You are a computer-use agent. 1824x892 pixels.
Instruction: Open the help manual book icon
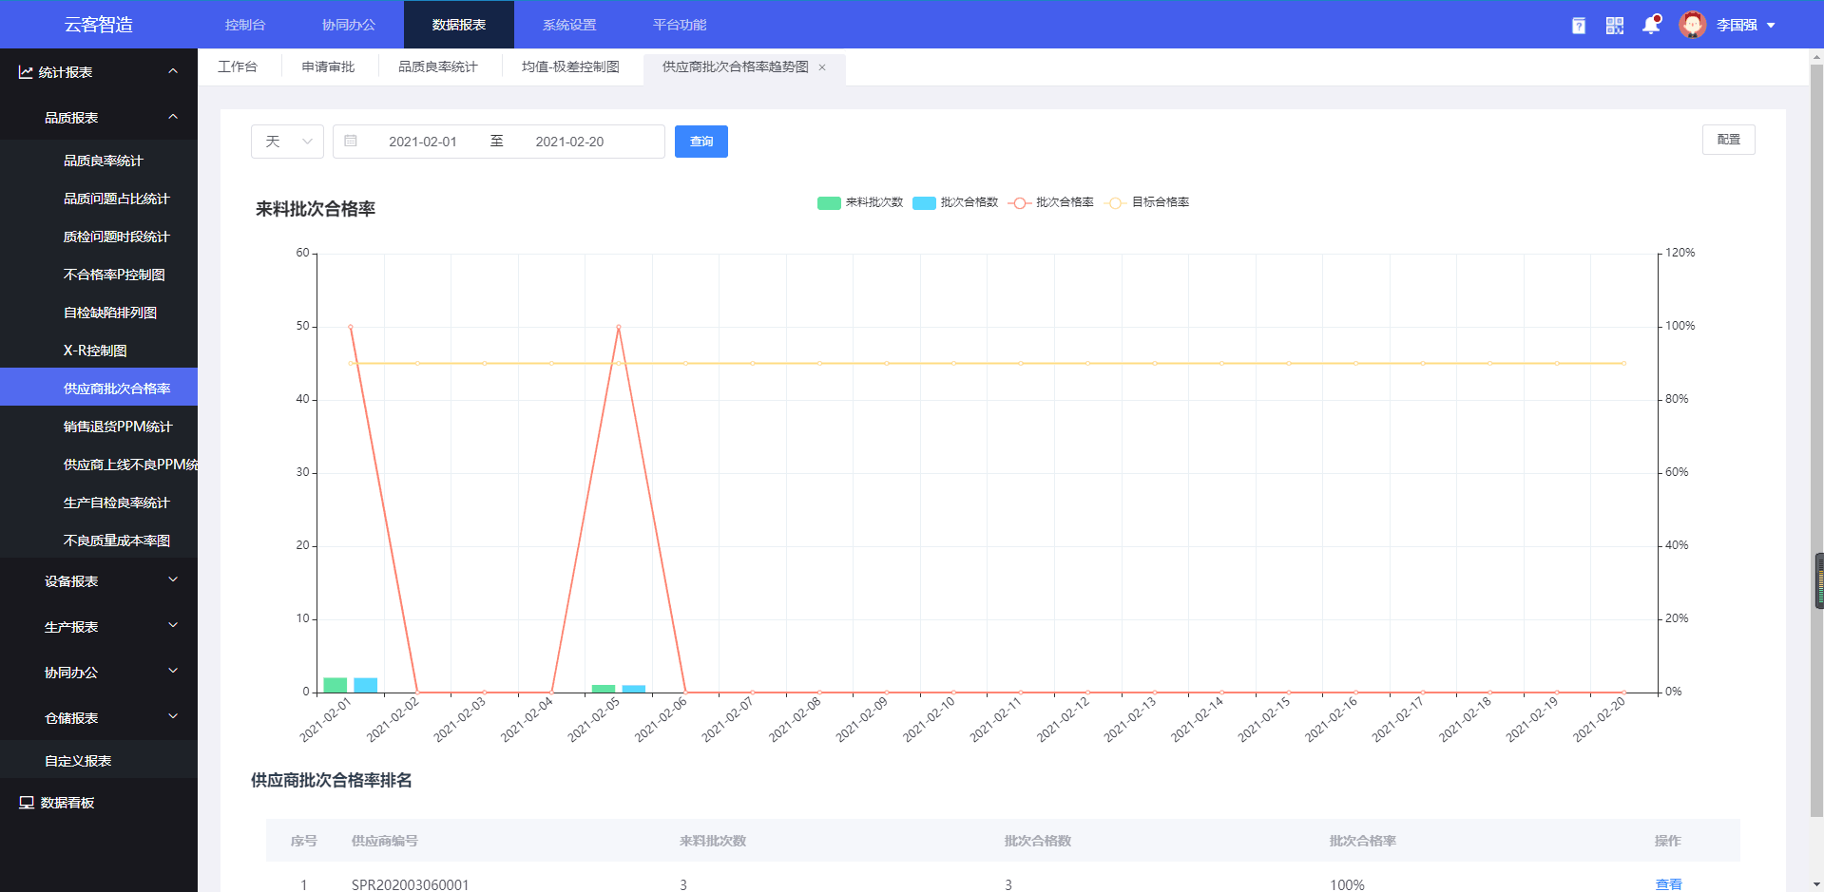pyautogui.click(x=1578, y=26)
